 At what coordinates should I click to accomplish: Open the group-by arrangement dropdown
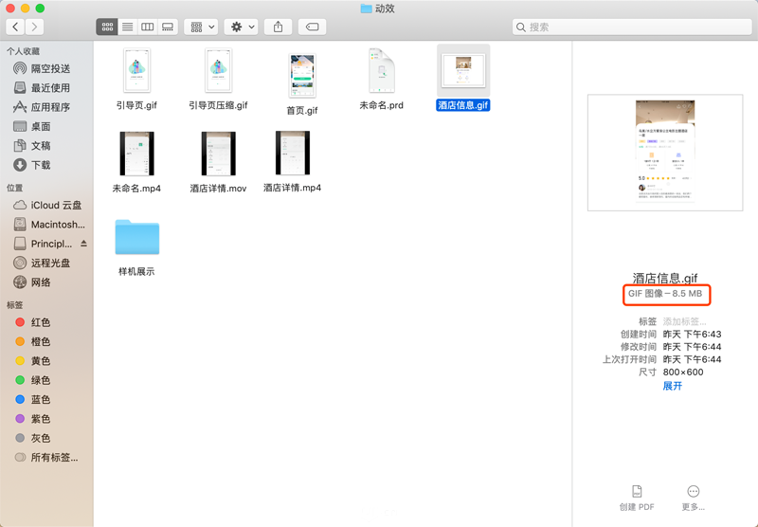point(202,27)
